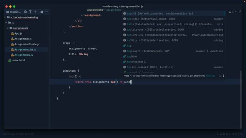Collapse the js folder

[x=6, y=23]
